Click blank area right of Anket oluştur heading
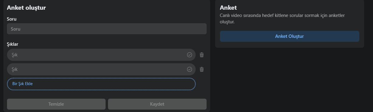Image resolution: width=373 pixels, height=112 pixels. point(128,8)
